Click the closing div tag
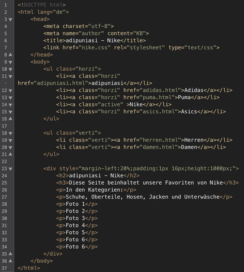Screen dimensions: 244x272 point(53,254)
